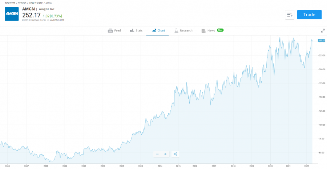Open the Stats tab

click(136, 30)
